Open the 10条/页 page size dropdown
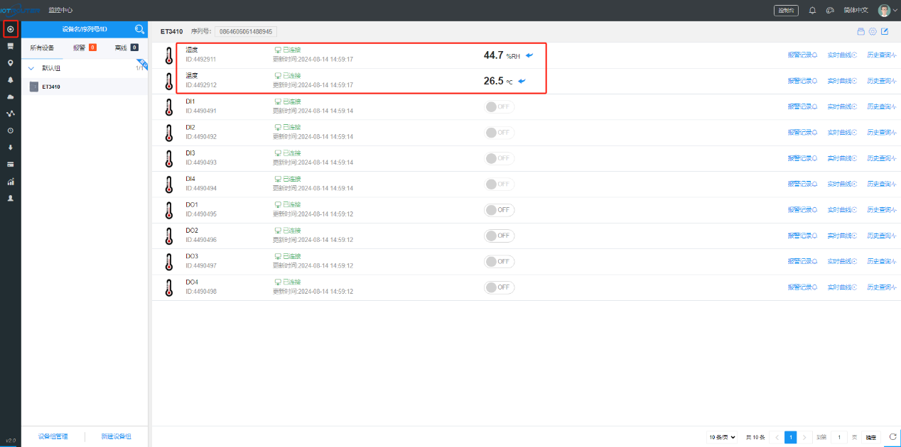Viewport: 901px width, 447px height. click(x=722, y=437)
